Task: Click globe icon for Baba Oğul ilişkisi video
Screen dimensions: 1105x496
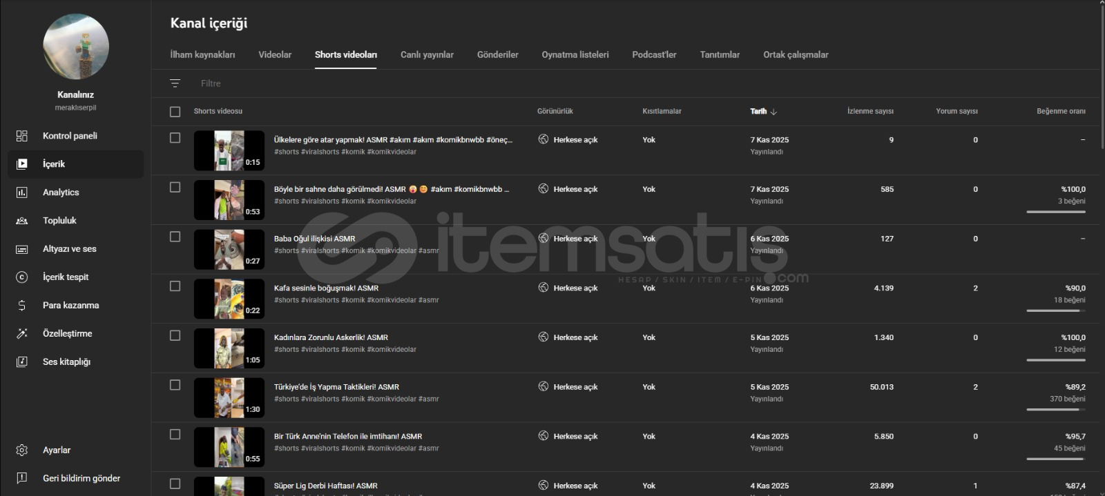Action: click(544, 238)
